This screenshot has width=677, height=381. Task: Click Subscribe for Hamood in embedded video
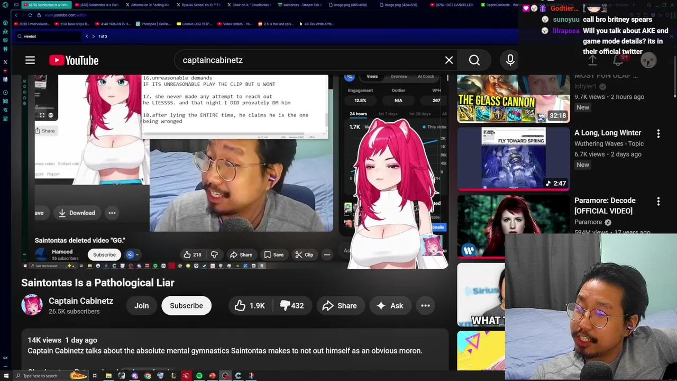tap(104, 255)
